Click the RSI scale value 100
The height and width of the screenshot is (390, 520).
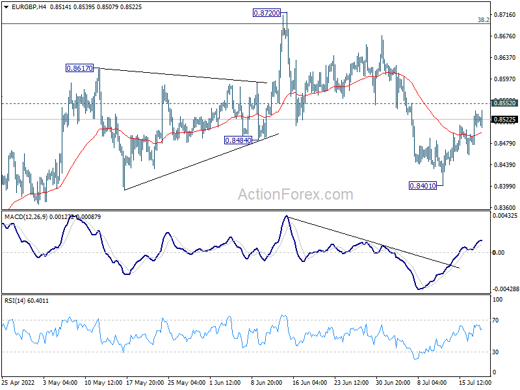(x=497, y=299)
